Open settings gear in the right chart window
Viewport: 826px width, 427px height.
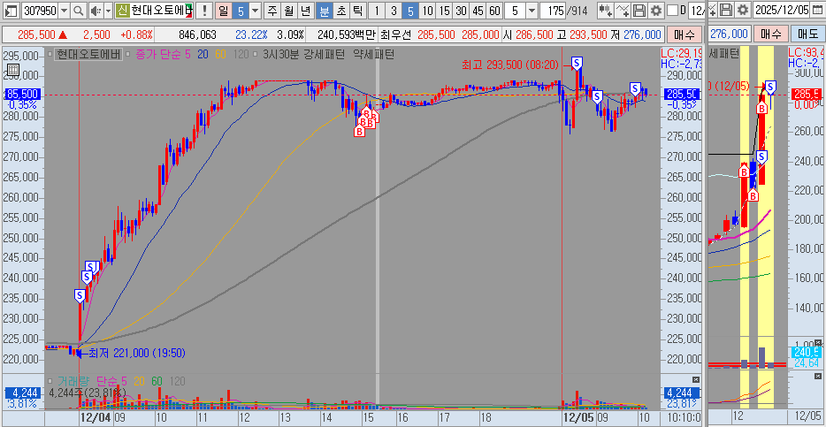(x=742, y=10)
